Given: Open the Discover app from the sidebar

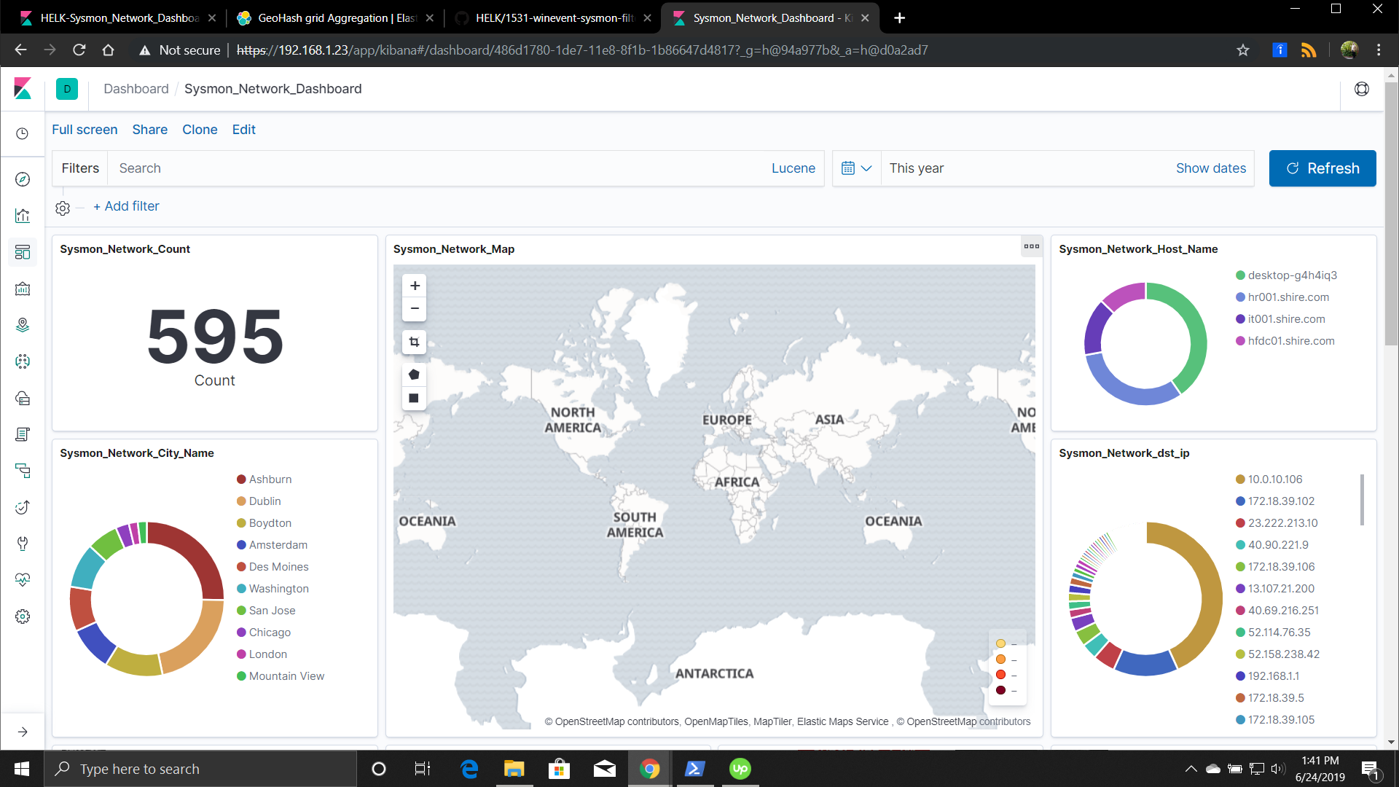Looking at the screenshot, I should click(23, 179).
